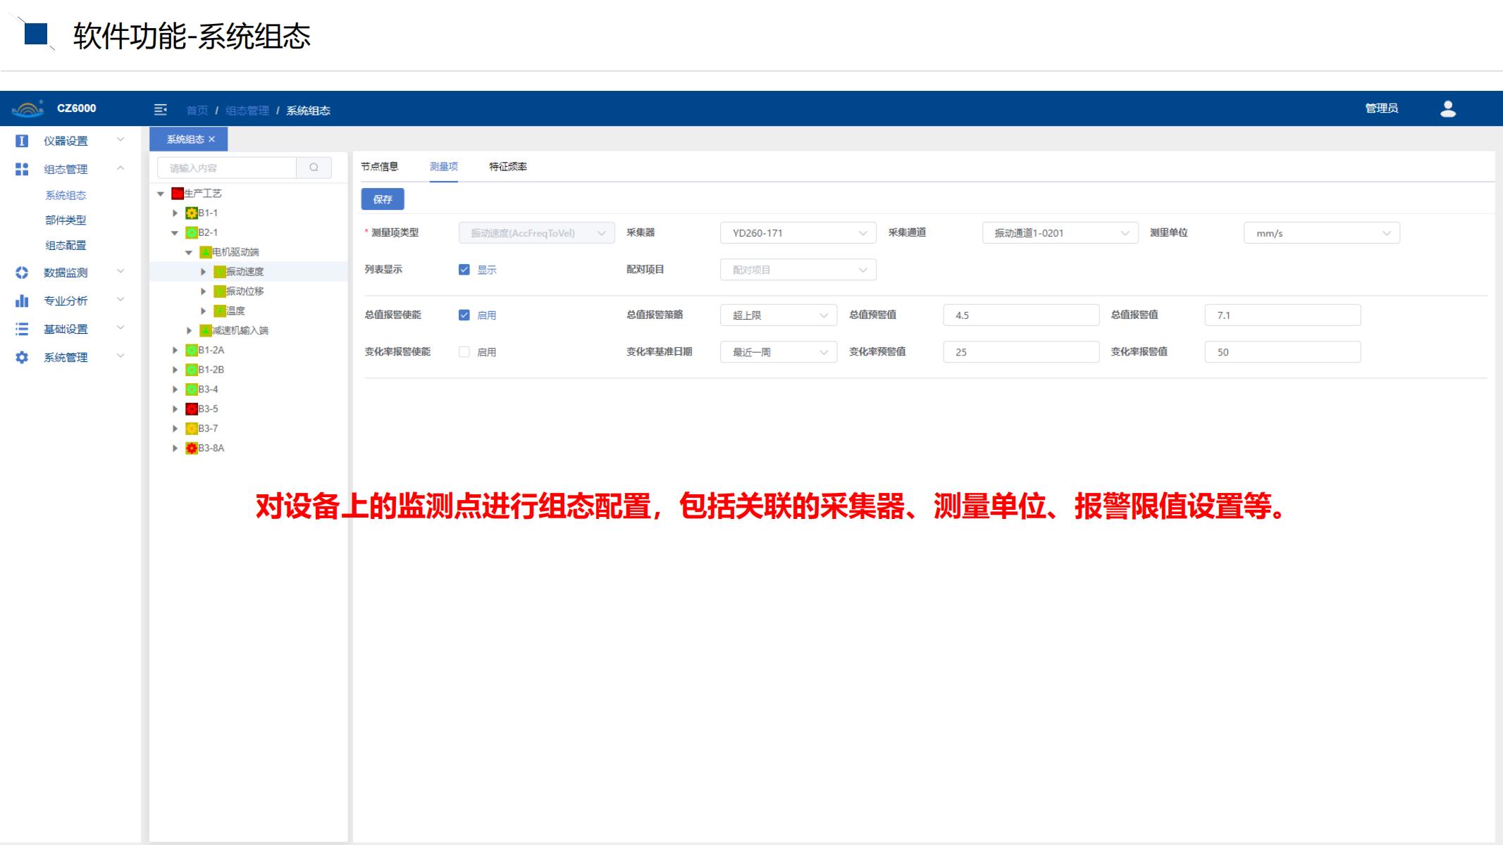This screenshot has width=1503, height=845.
Task: Select the 专业分析 bar chart icon
Action: pyautogui.click(x=22, y=301)
